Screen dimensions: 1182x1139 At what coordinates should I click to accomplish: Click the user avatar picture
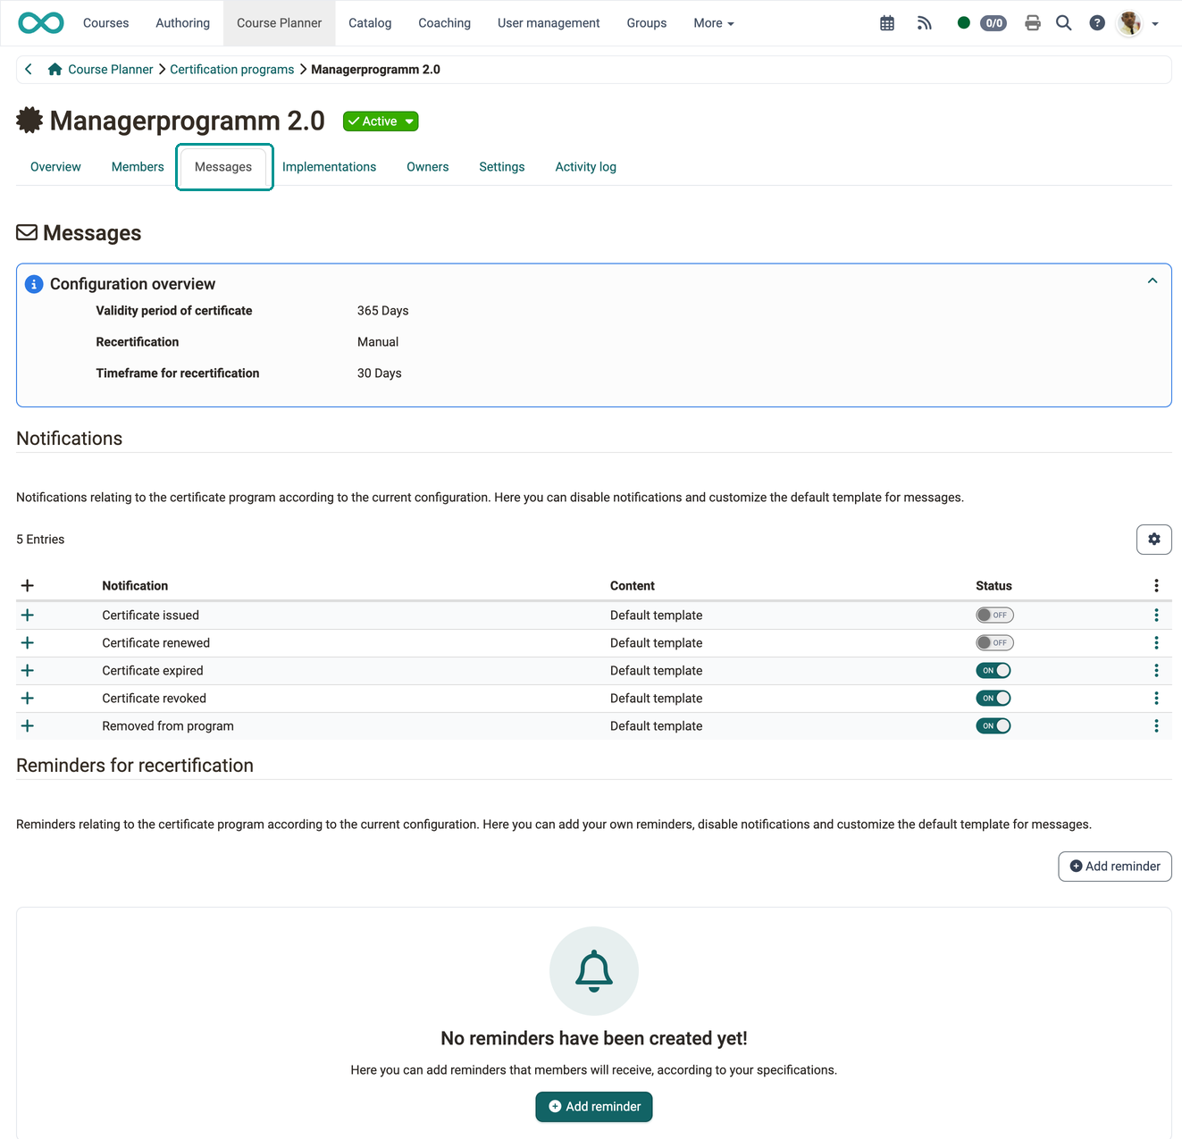(1130, 23)
